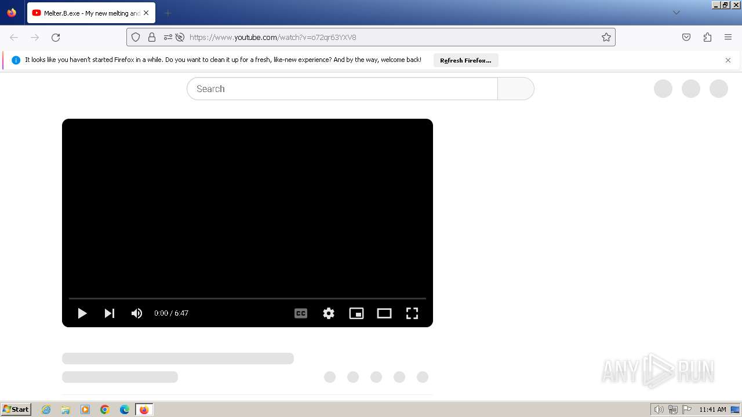The image size is (742, 417).
Task: Open the site permissions icon in address bar
Action: pos(168,37)
